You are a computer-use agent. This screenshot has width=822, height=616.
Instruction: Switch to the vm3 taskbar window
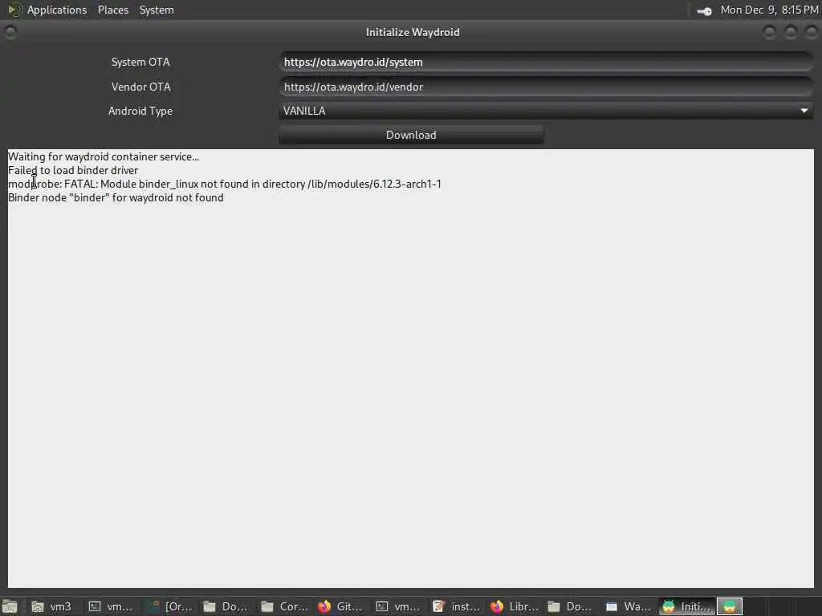pyautogui.click(x=51, y=606)
